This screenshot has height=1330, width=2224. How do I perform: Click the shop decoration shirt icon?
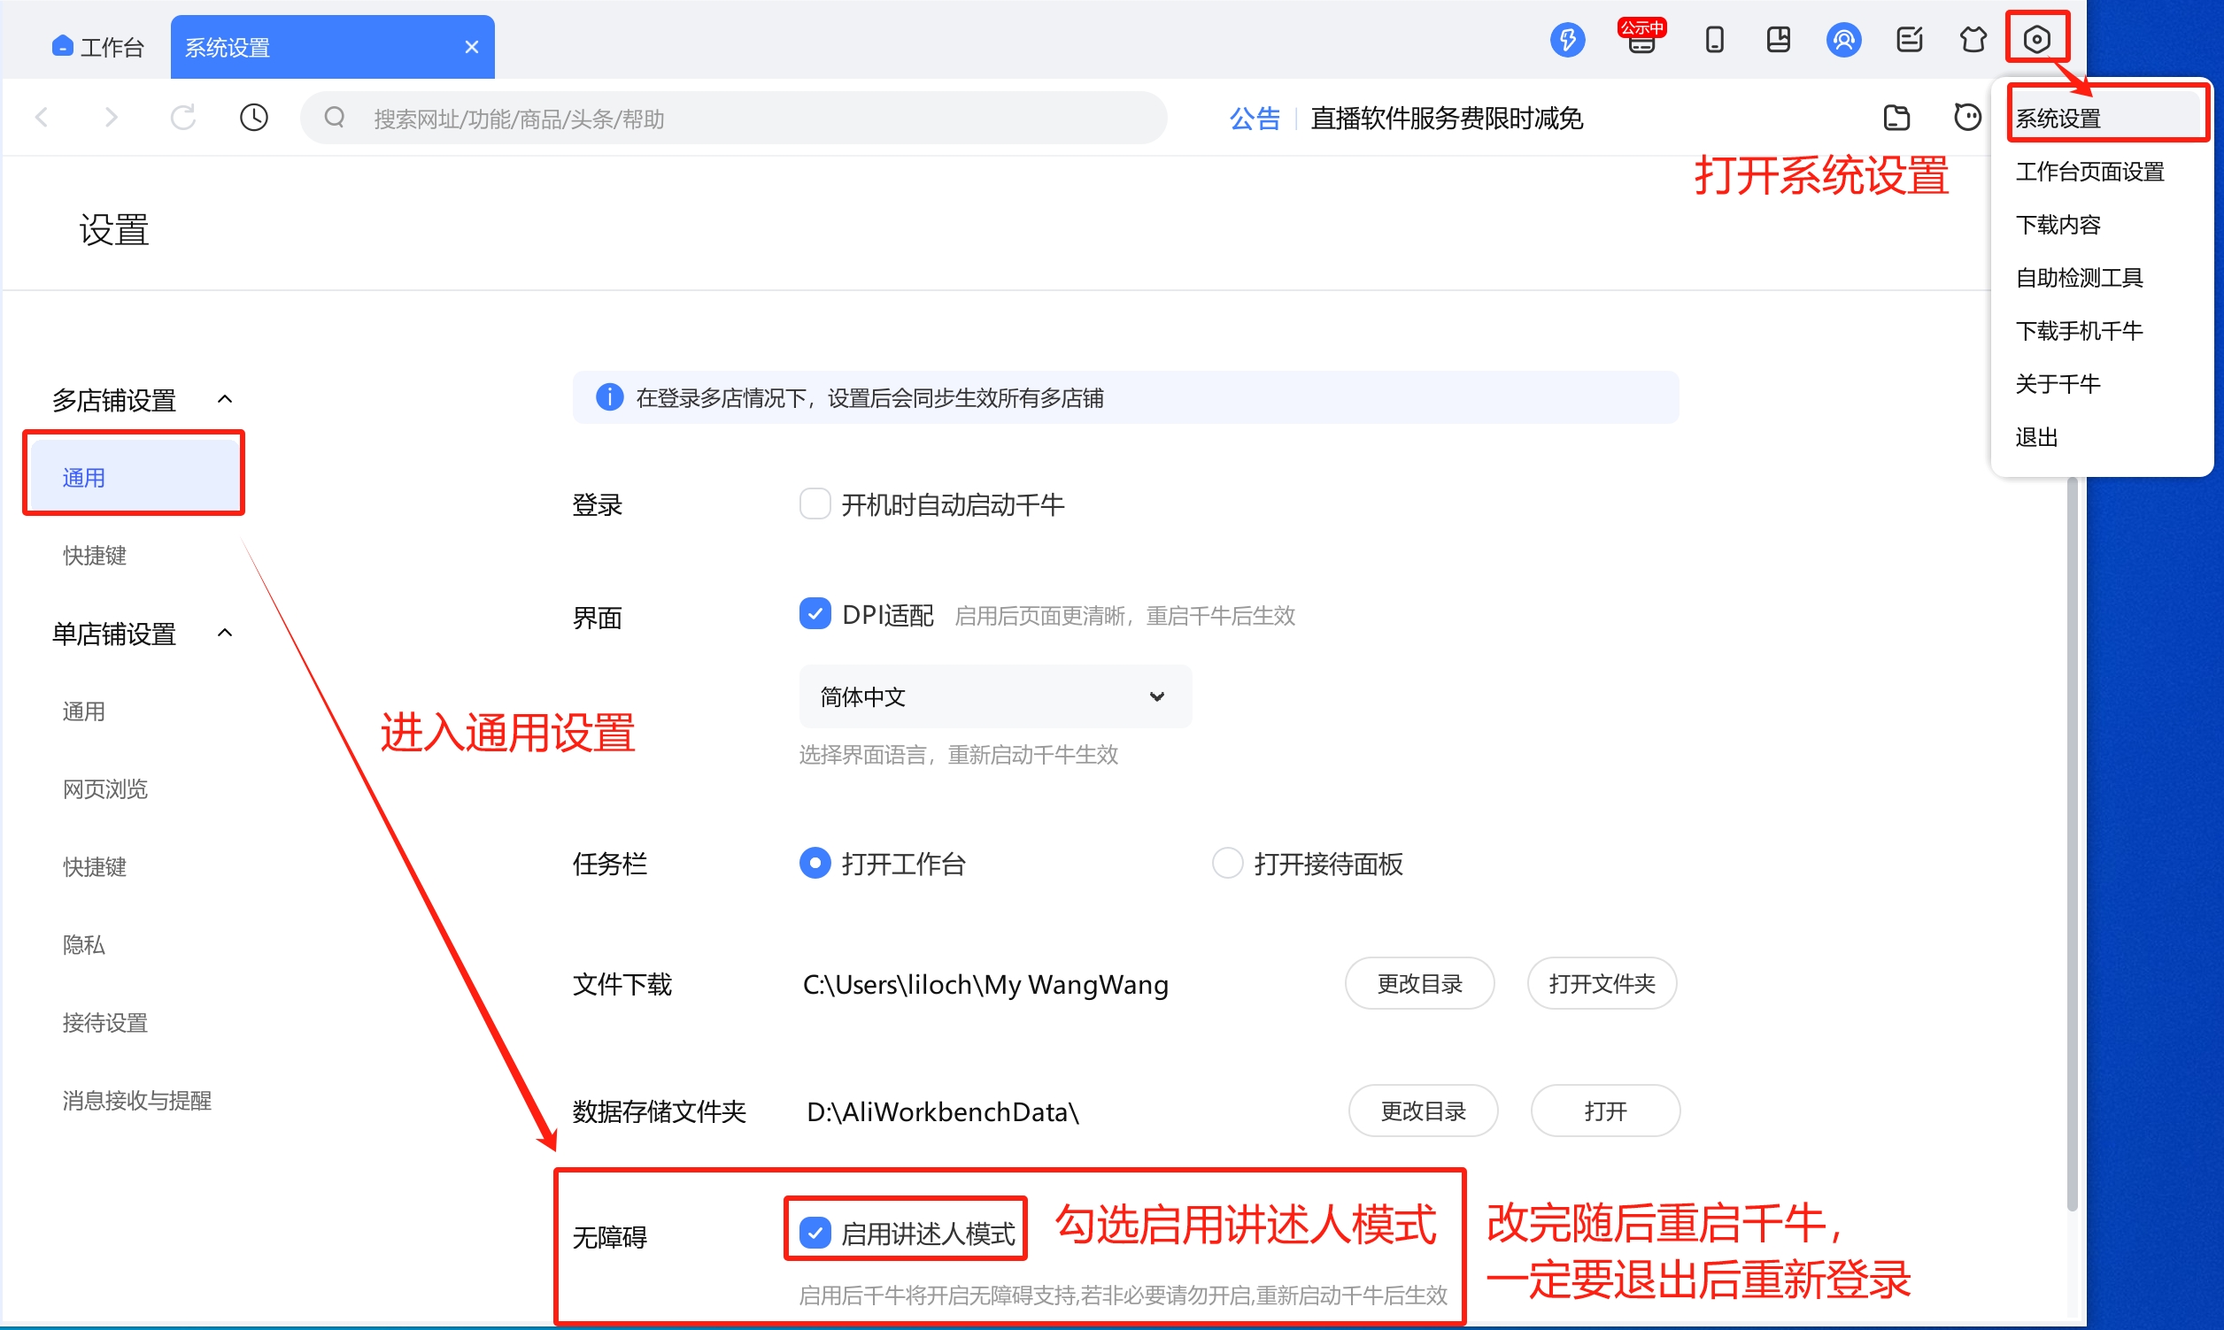point(1973,40)
